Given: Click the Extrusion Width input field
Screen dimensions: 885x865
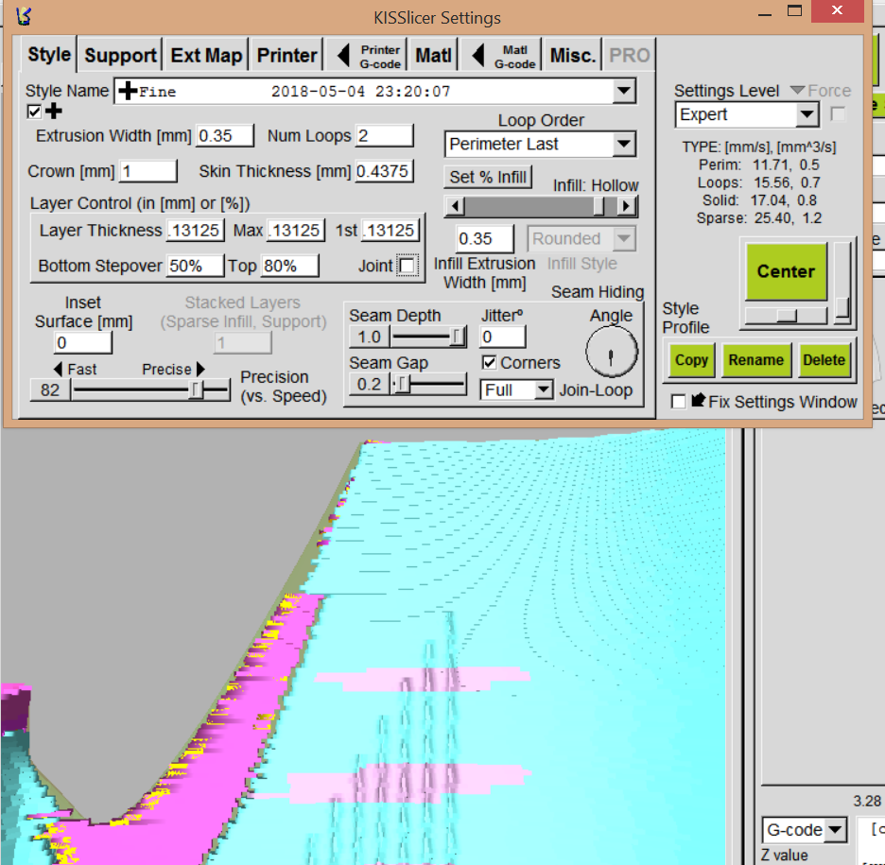Looking at the screenshot, I should (224, 136).
